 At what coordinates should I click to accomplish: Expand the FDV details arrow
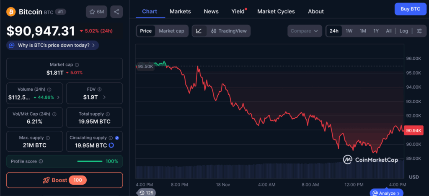(104, 97)
